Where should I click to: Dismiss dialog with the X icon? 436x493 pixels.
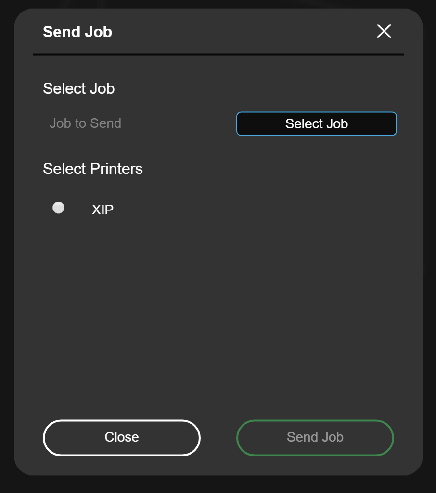[384, 31]
